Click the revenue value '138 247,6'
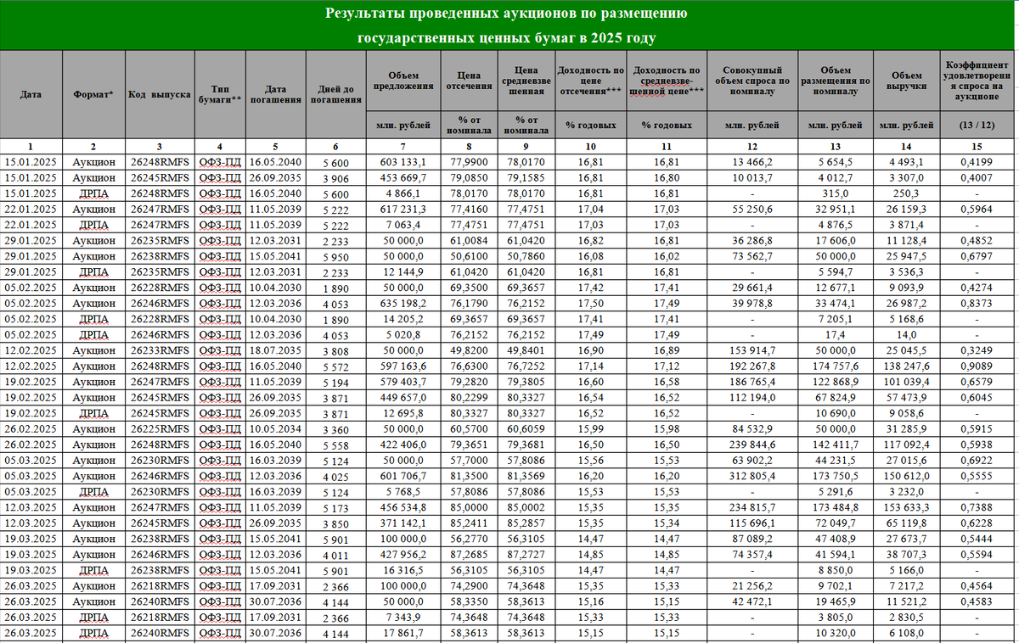This screenshot has height=643, width=1019. (x=907, y=366)
